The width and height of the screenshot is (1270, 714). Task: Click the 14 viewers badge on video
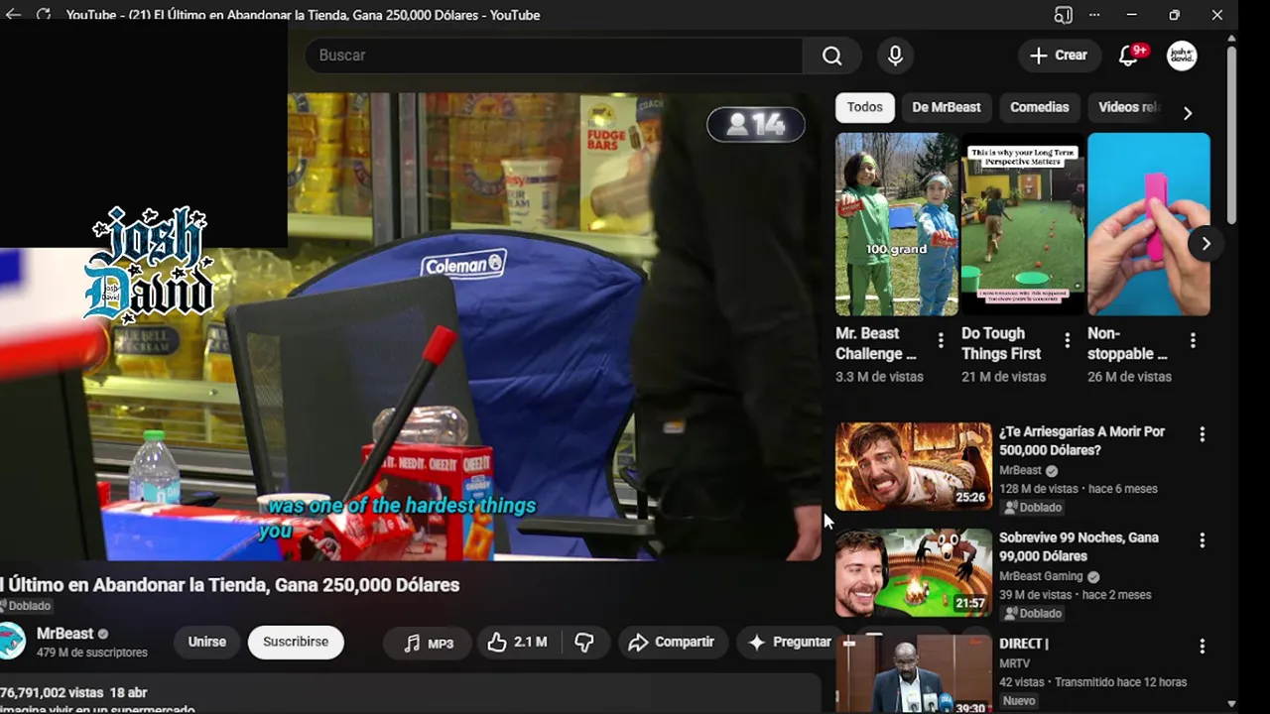coord(756,124)
